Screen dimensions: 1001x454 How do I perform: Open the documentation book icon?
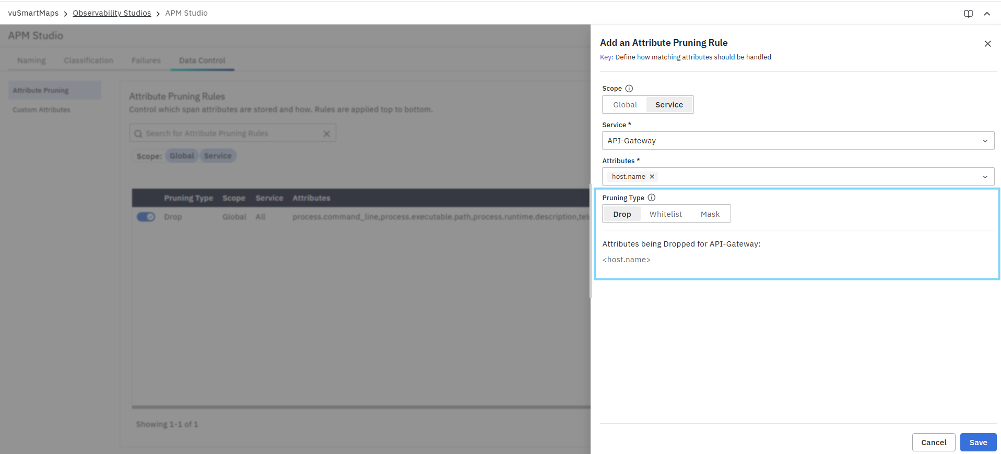click(968, 14)
